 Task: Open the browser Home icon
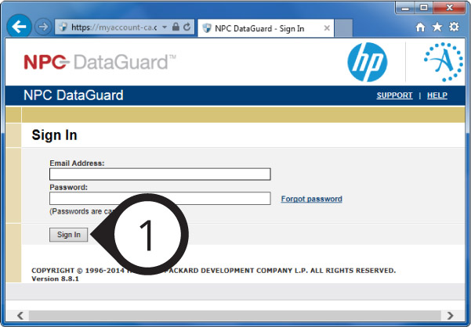(421, 27)
